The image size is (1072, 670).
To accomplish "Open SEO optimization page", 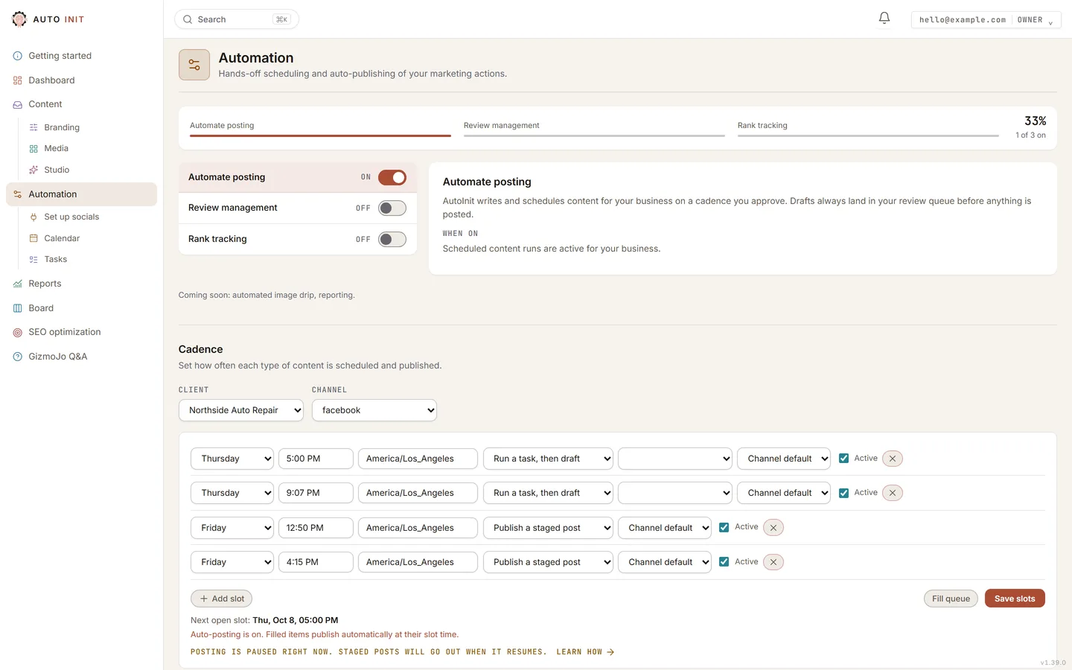I will click(81, 333).
